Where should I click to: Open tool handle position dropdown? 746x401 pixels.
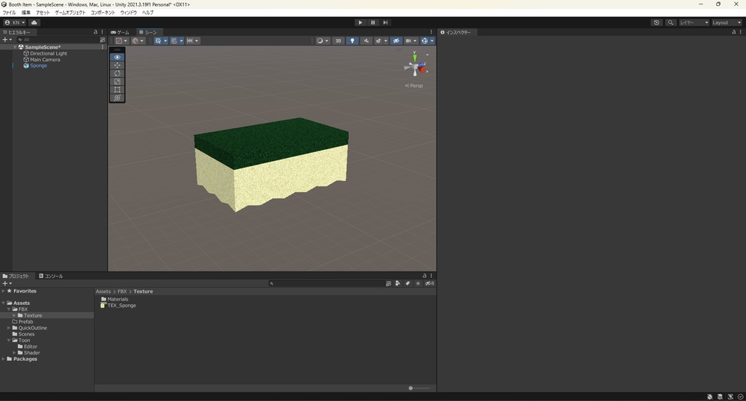tap(122, 41)
